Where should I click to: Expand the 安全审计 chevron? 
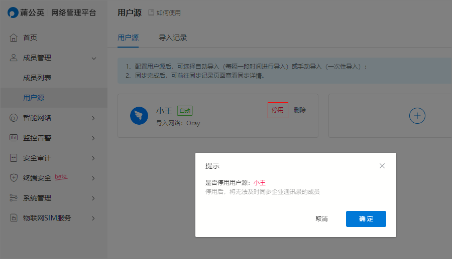[93, 158]
